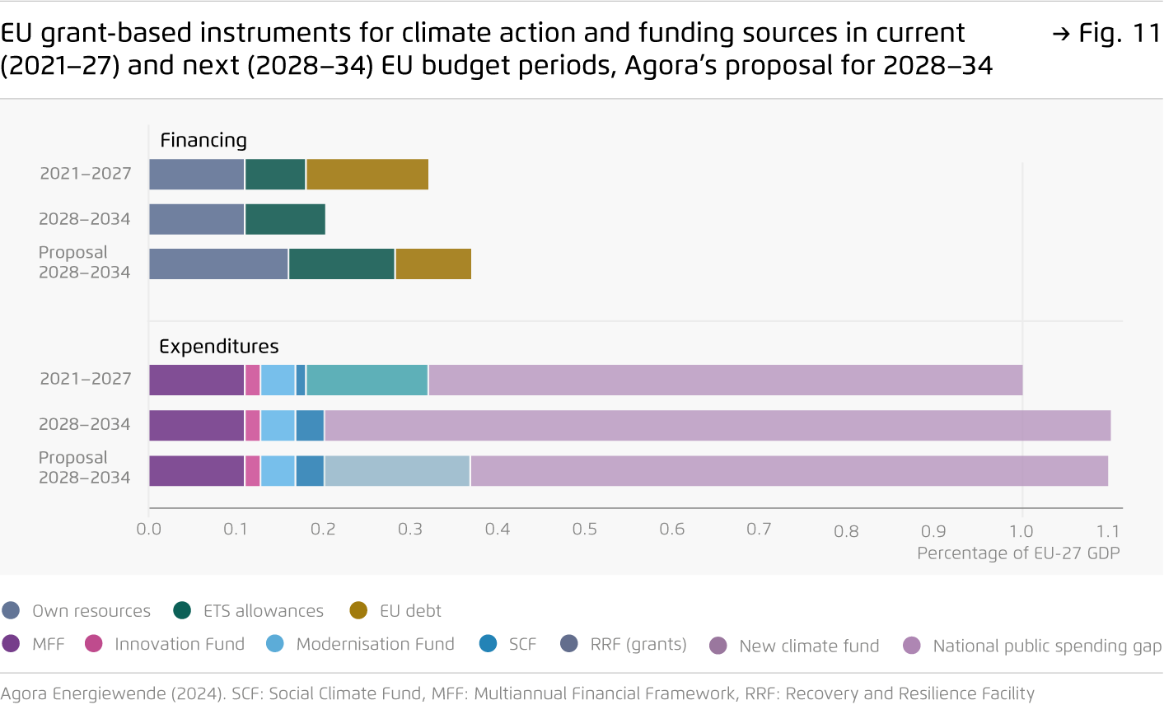Click the EU debt segment in Financing 2021–2027 bar

click(x=367, y=175)
